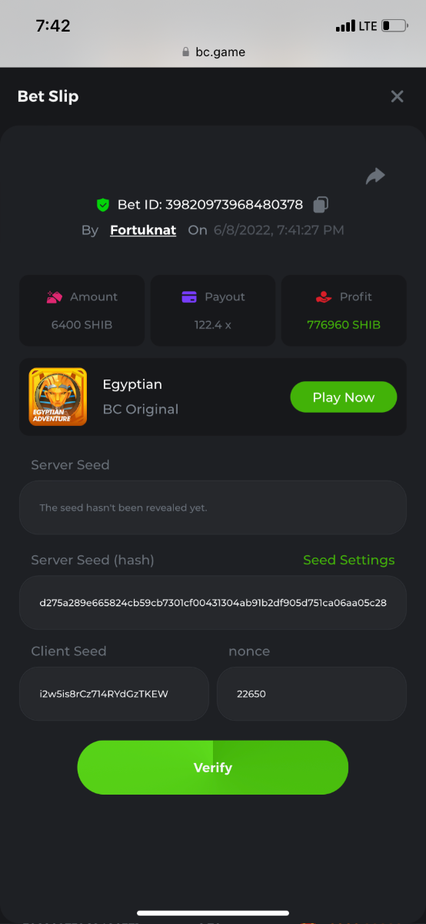Focus the nonce field
426x924 pixels.
311,694
